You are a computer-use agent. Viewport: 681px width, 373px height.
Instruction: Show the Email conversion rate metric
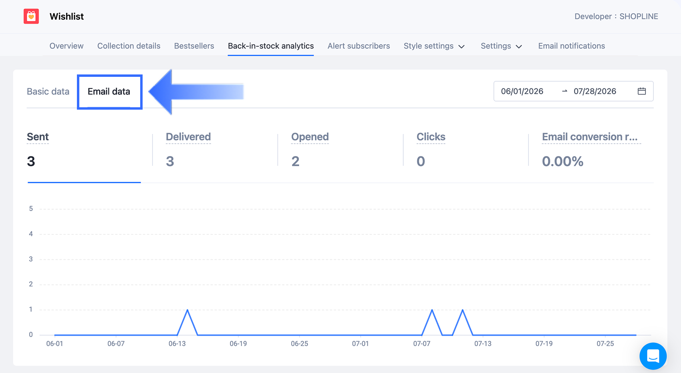[x=591, y=156]
